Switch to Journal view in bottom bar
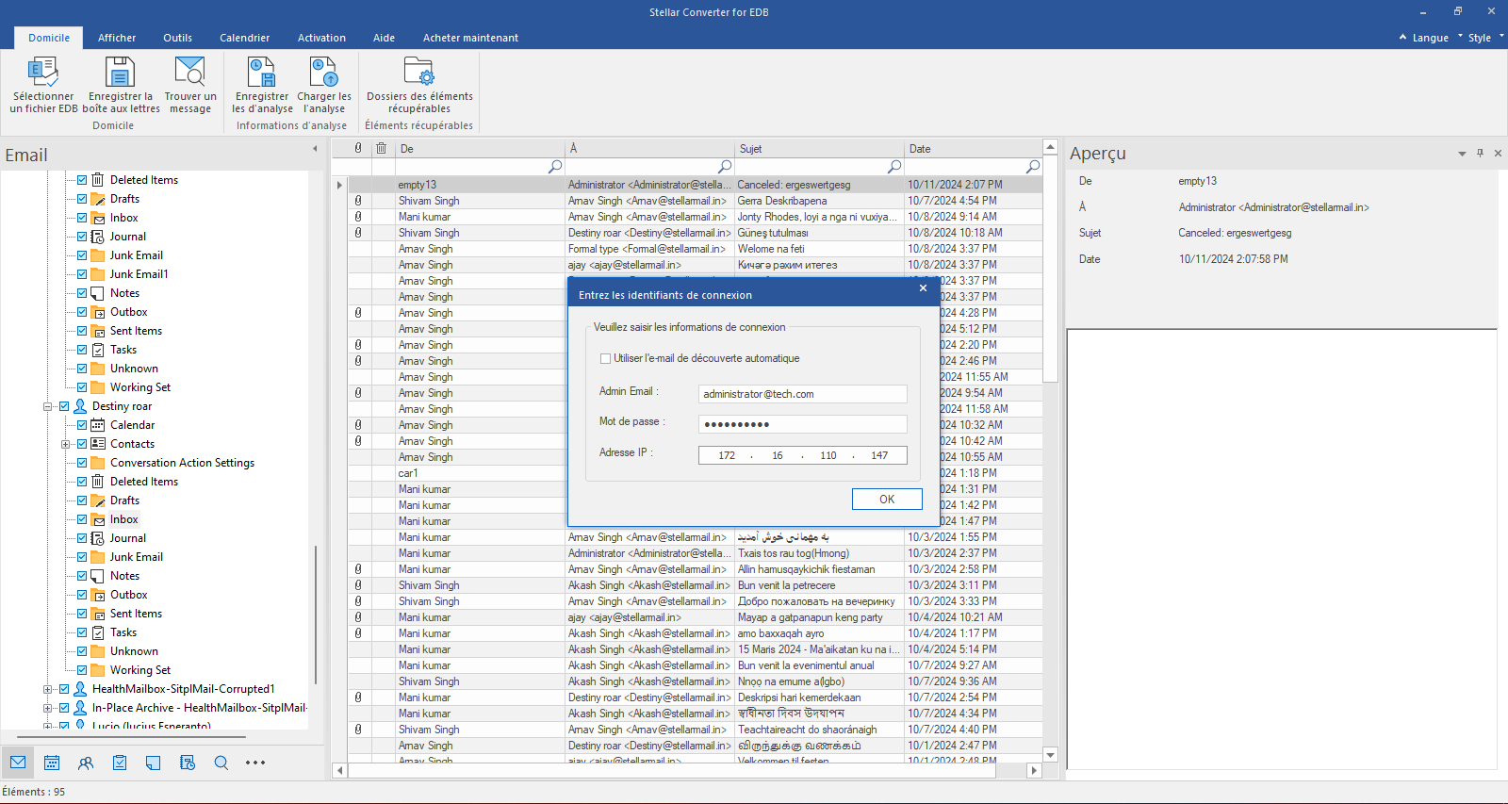The width and height of the screenshot is (1508, 804). (188, 763)
